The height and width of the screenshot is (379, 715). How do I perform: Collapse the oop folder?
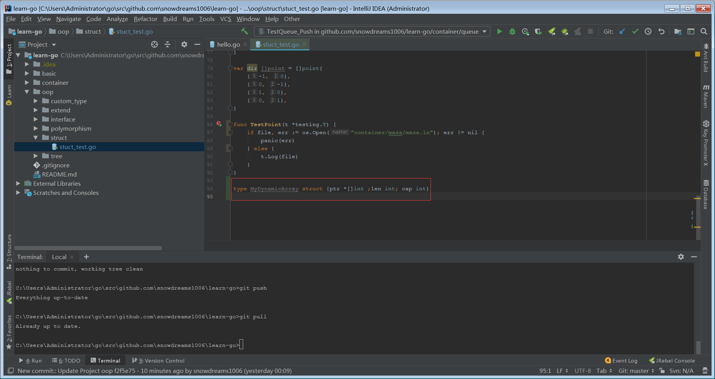tap(27, 92)
